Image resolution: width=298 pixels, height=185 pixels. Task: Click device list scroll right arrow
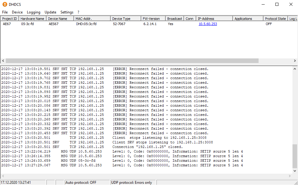[295, 61]
